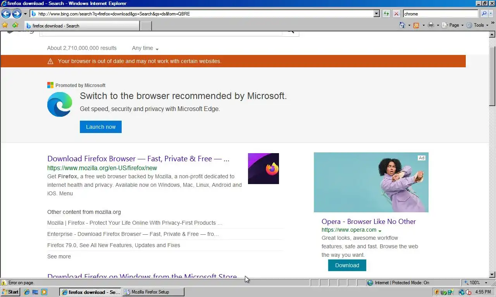496x297 pixels.
Task: Expand the RSS feeds dropdown arrow
Action: (x=423, y=26)
